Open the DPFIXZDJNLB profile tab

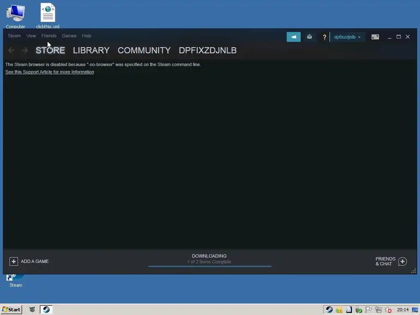click(208, 50)
